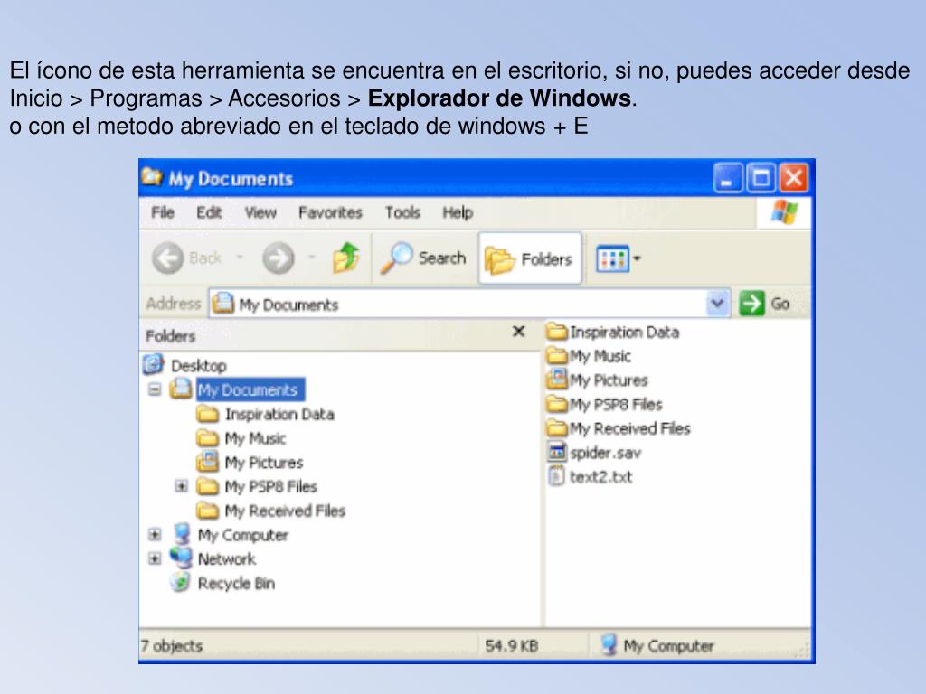Open the Views icon menu
Screen dimensions: 926x694
click(x=612, y=258)
